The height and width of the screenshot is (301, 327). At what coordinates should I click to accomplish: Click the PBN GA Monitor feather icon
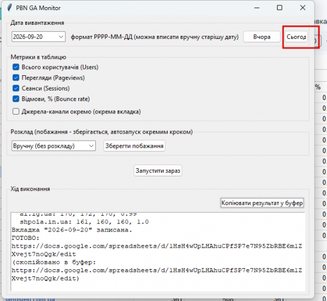(x=9, y=8)
